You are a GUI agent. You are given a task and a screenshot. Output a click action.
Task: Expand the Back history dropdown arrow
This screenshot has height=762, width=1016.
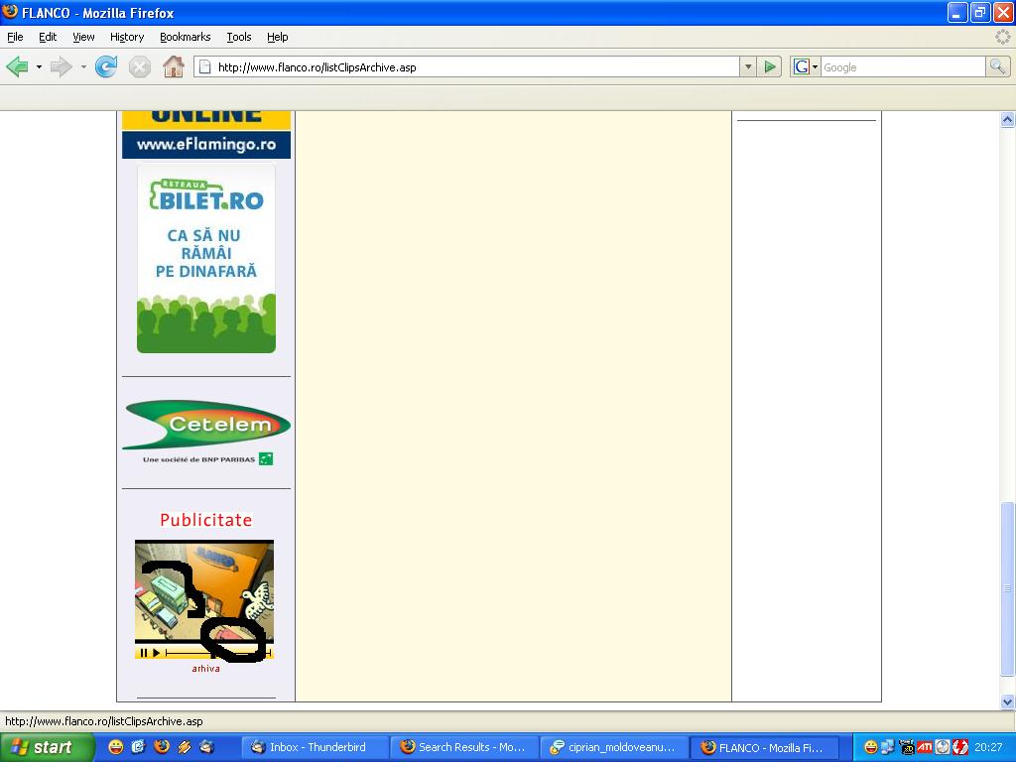tap(39, 66)
